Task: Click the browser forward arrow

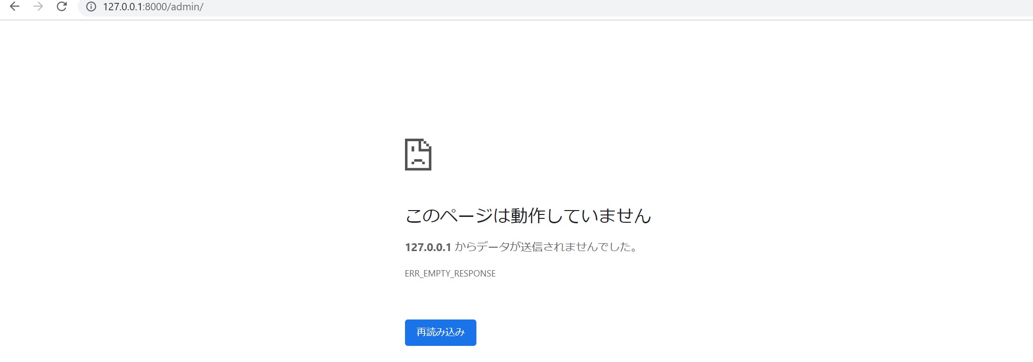Action: [38, 7]
